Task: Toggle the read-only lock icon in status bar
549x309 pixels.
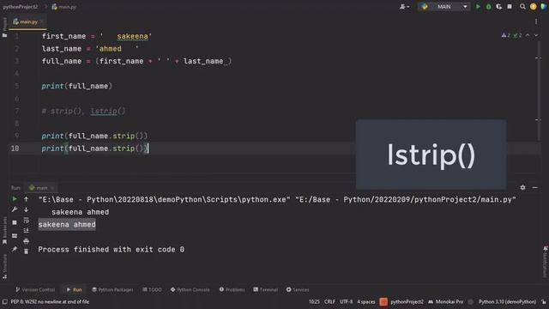Action: coord(543,301)
